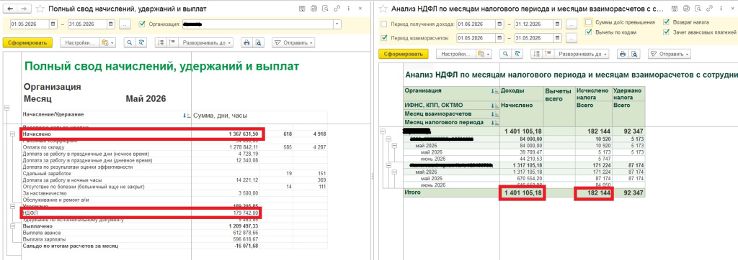
Task: Open print preview in Анализ НДФЛ toolbar
Action: pyautogui.click(x=633, y=54)
